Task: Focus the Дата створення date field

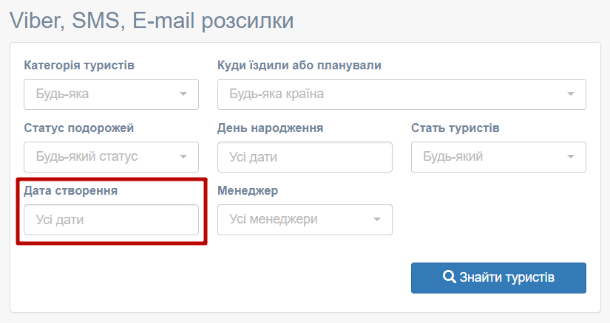Action: point(111,220)
